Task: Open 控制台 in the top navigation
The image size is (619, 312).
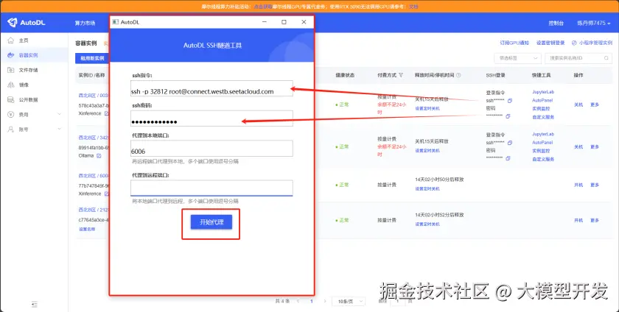Action: click(x=556, y=24)
